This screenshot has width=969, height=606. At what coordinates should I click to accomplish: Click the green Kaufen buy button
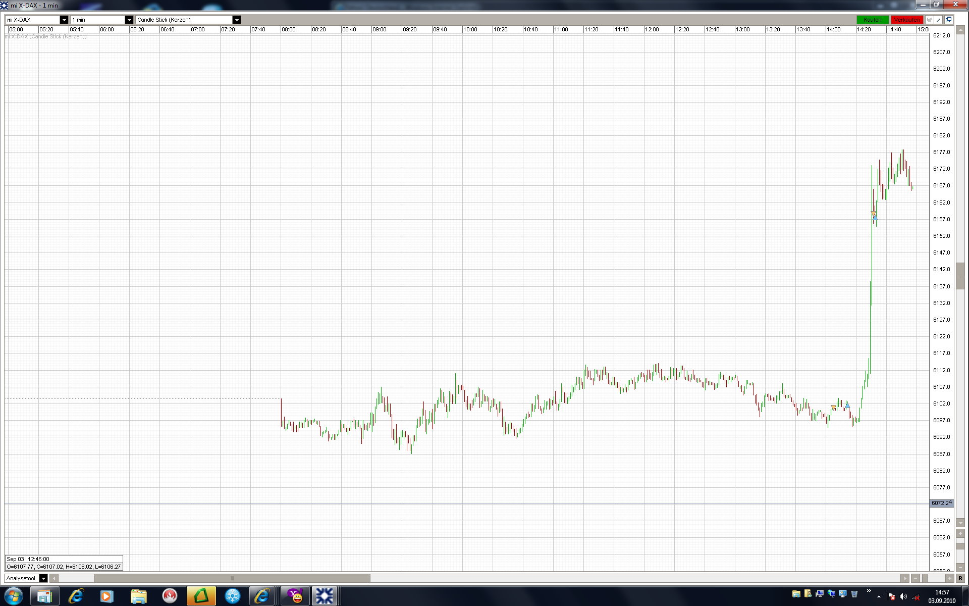(x=872, y=20)
